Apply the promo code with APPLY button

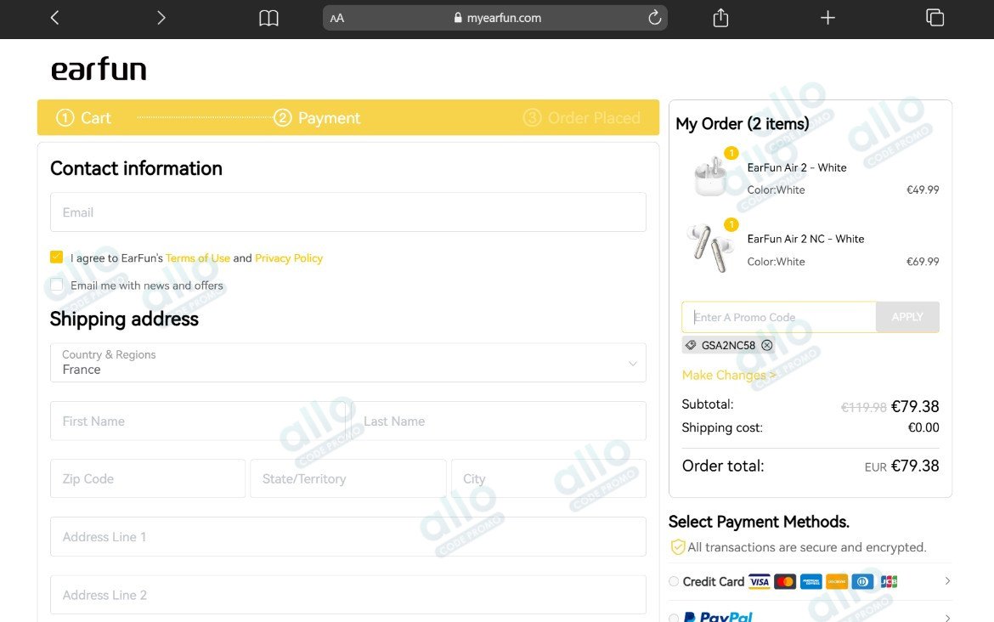point(907,317)
